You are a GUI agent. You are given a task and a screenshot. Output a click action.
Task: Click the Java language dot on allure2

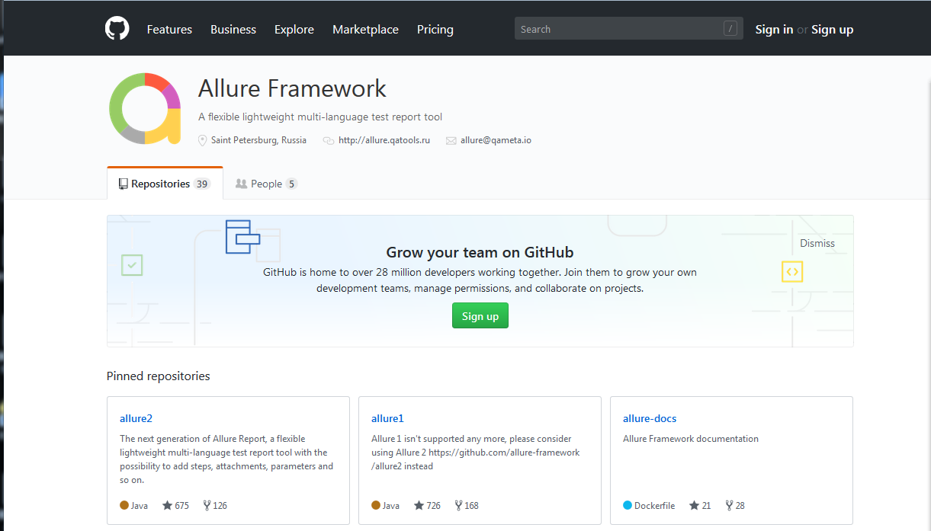[124, 505]
